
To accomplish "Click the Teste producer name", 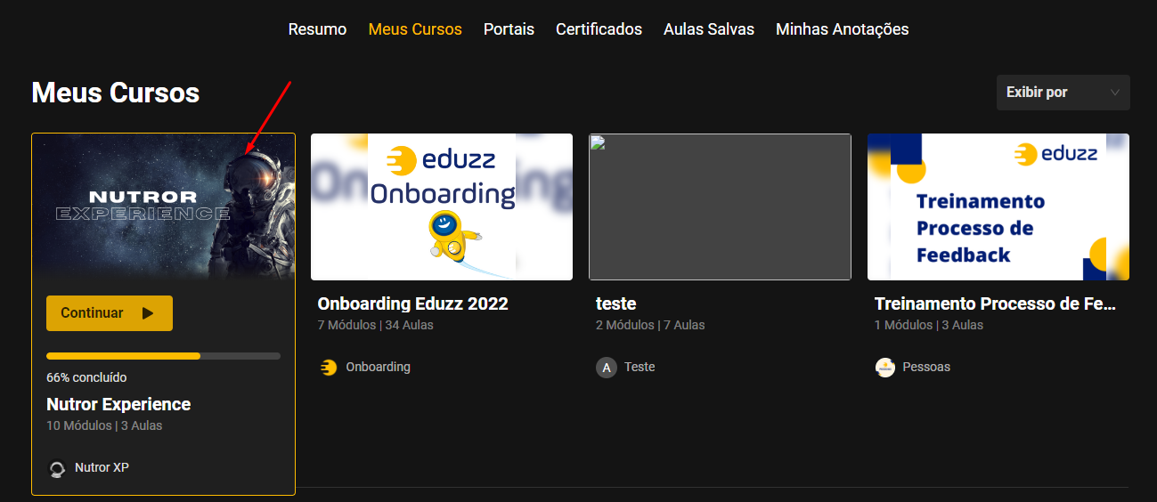I will click(x=640, y=367).
